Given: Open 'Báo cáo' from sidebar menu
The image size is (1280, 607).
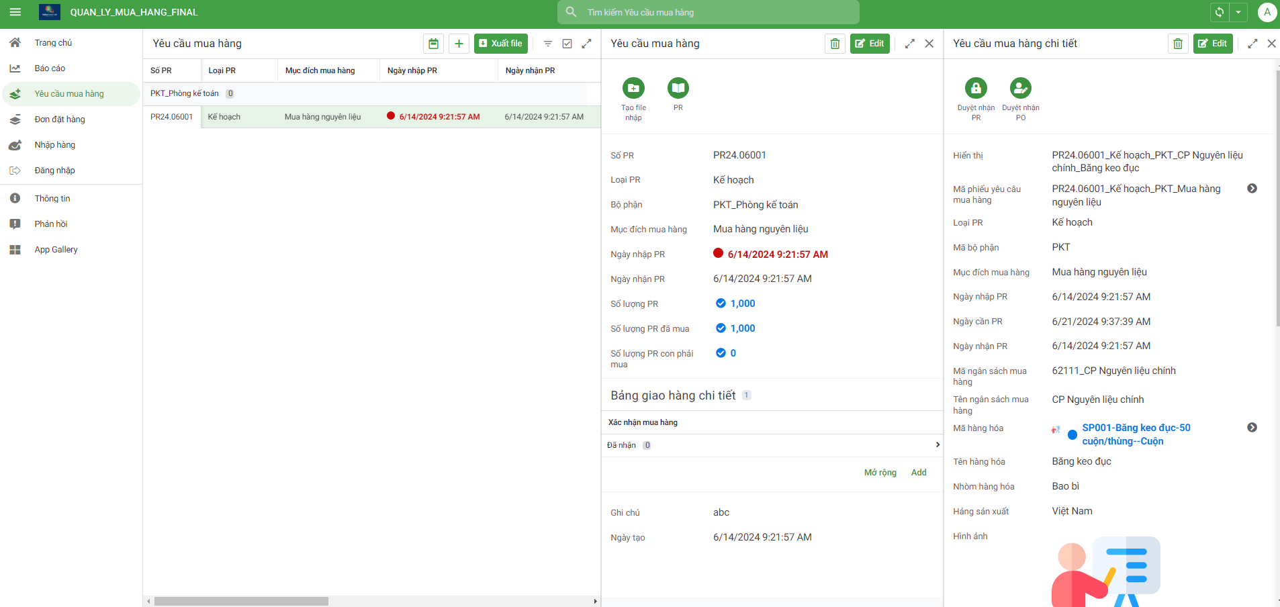Looking at the screenshot, I should (x=50, y=68).
